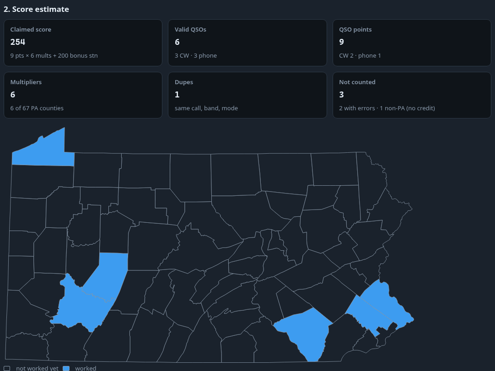Select the claimed score value 254
495x371 pixels.
pyautogui.click(x=18, y=42)
